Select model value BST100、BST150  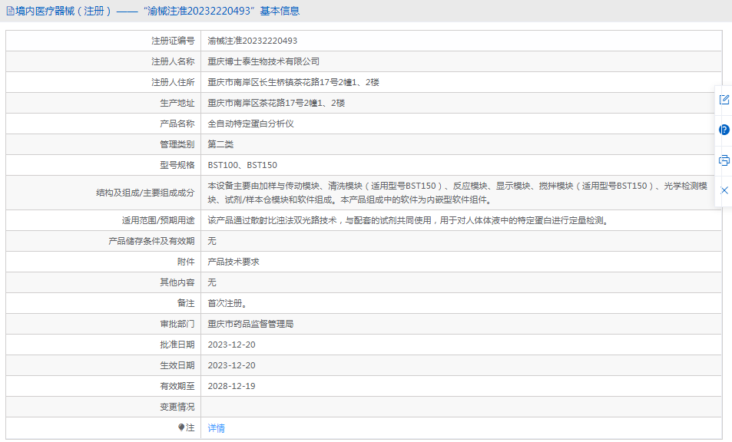[242, 165]
